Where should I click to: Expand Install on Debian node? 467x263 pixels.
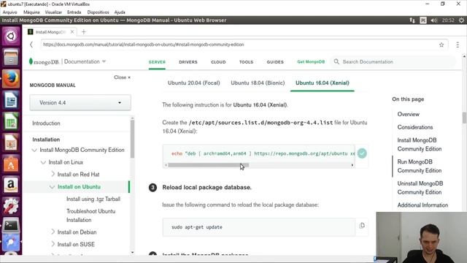pyautogui.click(x=53, y=232)
